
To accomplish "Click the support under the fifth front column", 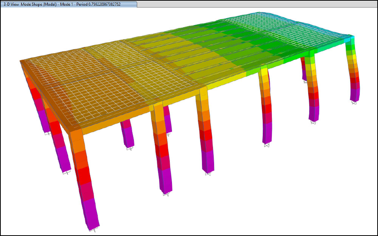I will pyautogui.click(x=313, y=122).
